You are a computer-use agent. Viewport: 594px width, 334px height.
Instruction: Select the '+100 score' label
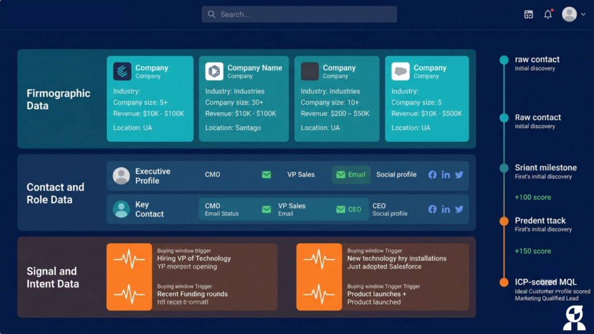[533, 197]
